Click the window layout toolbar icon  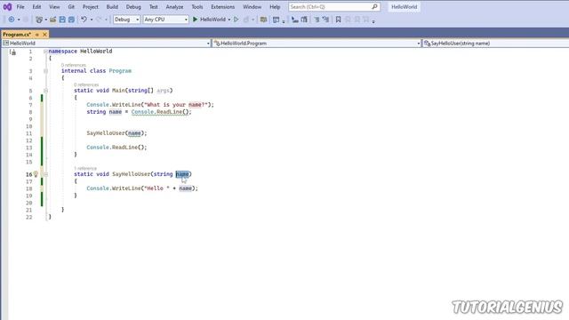click(x=276, y=20)
